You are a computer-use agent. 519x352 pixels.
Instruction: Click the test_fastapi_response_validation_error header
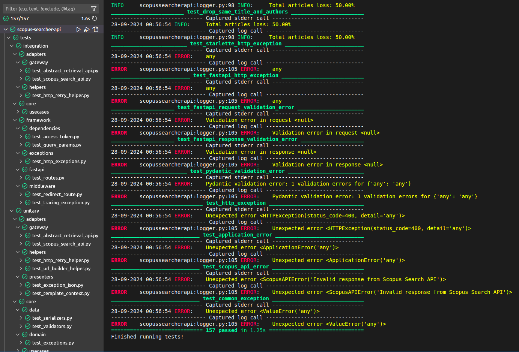pyautogui.click(x=238, y=139)
